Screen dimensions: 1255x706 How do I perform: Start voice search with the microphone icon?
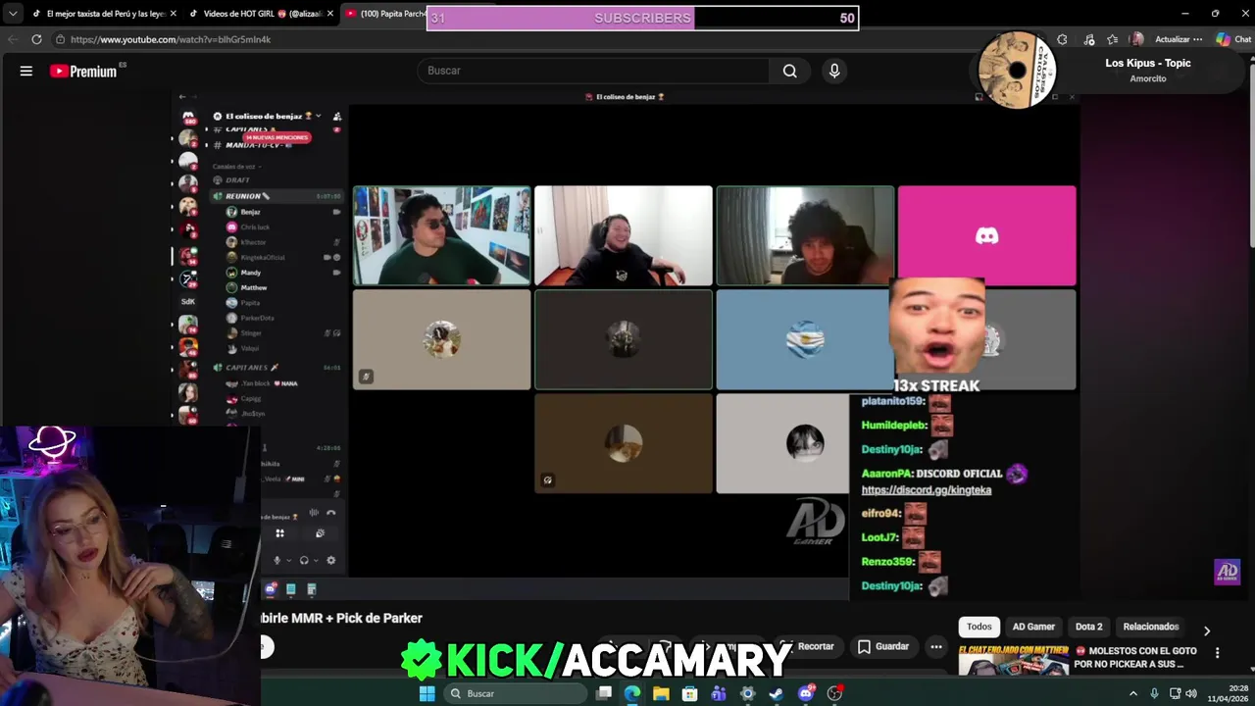834,71
